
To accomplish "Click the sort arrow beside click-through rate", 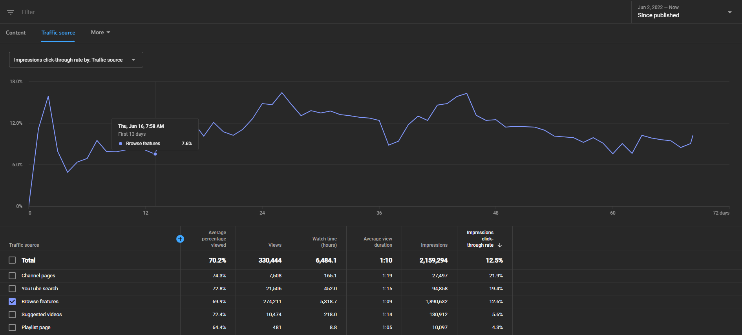I will [x=500, y=245].
